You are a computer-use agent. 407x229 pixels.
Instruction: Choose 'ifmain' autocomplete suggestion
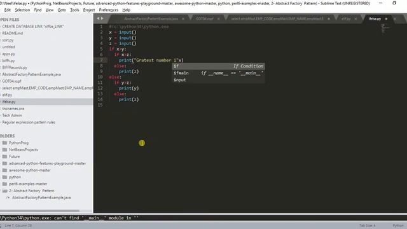tap(218, 73)
